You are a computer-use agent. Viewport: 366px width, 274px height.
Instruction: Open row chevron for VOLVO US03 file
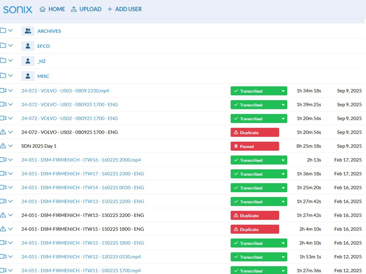point(11,91)
